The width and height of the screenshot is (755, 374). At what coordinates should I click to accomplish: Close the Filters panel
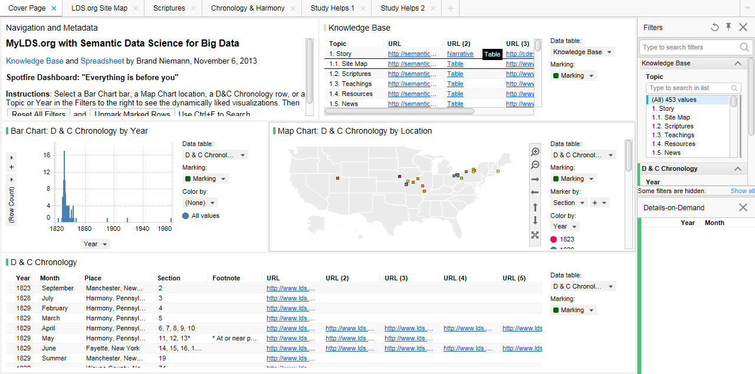(x=743, y=27)
